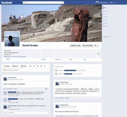Image resolution: width=127 pixels, height=117 pixels.
Task: Click the search magnifier button
Action: click(62, 3)
